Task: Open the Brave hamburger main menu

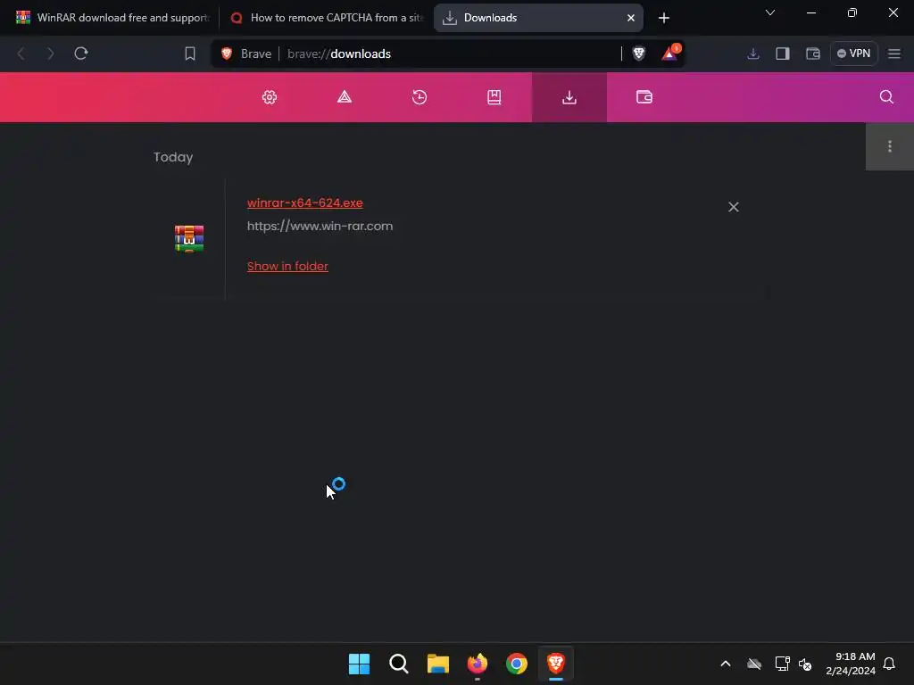Action: tap(894, 54)
